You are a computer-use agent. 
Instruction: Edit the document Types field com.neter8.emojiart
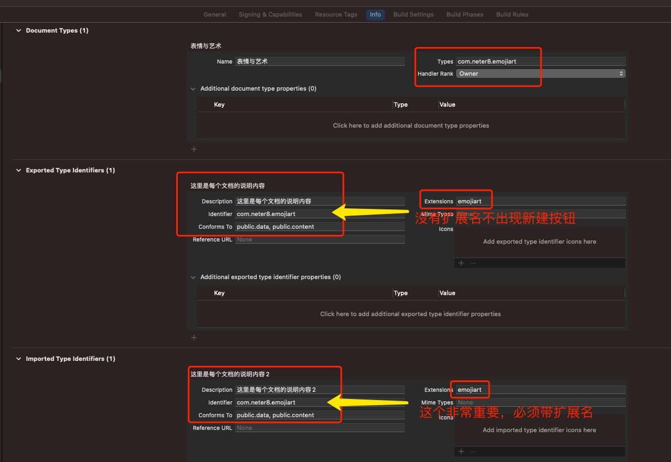click(x=540, y=62)
